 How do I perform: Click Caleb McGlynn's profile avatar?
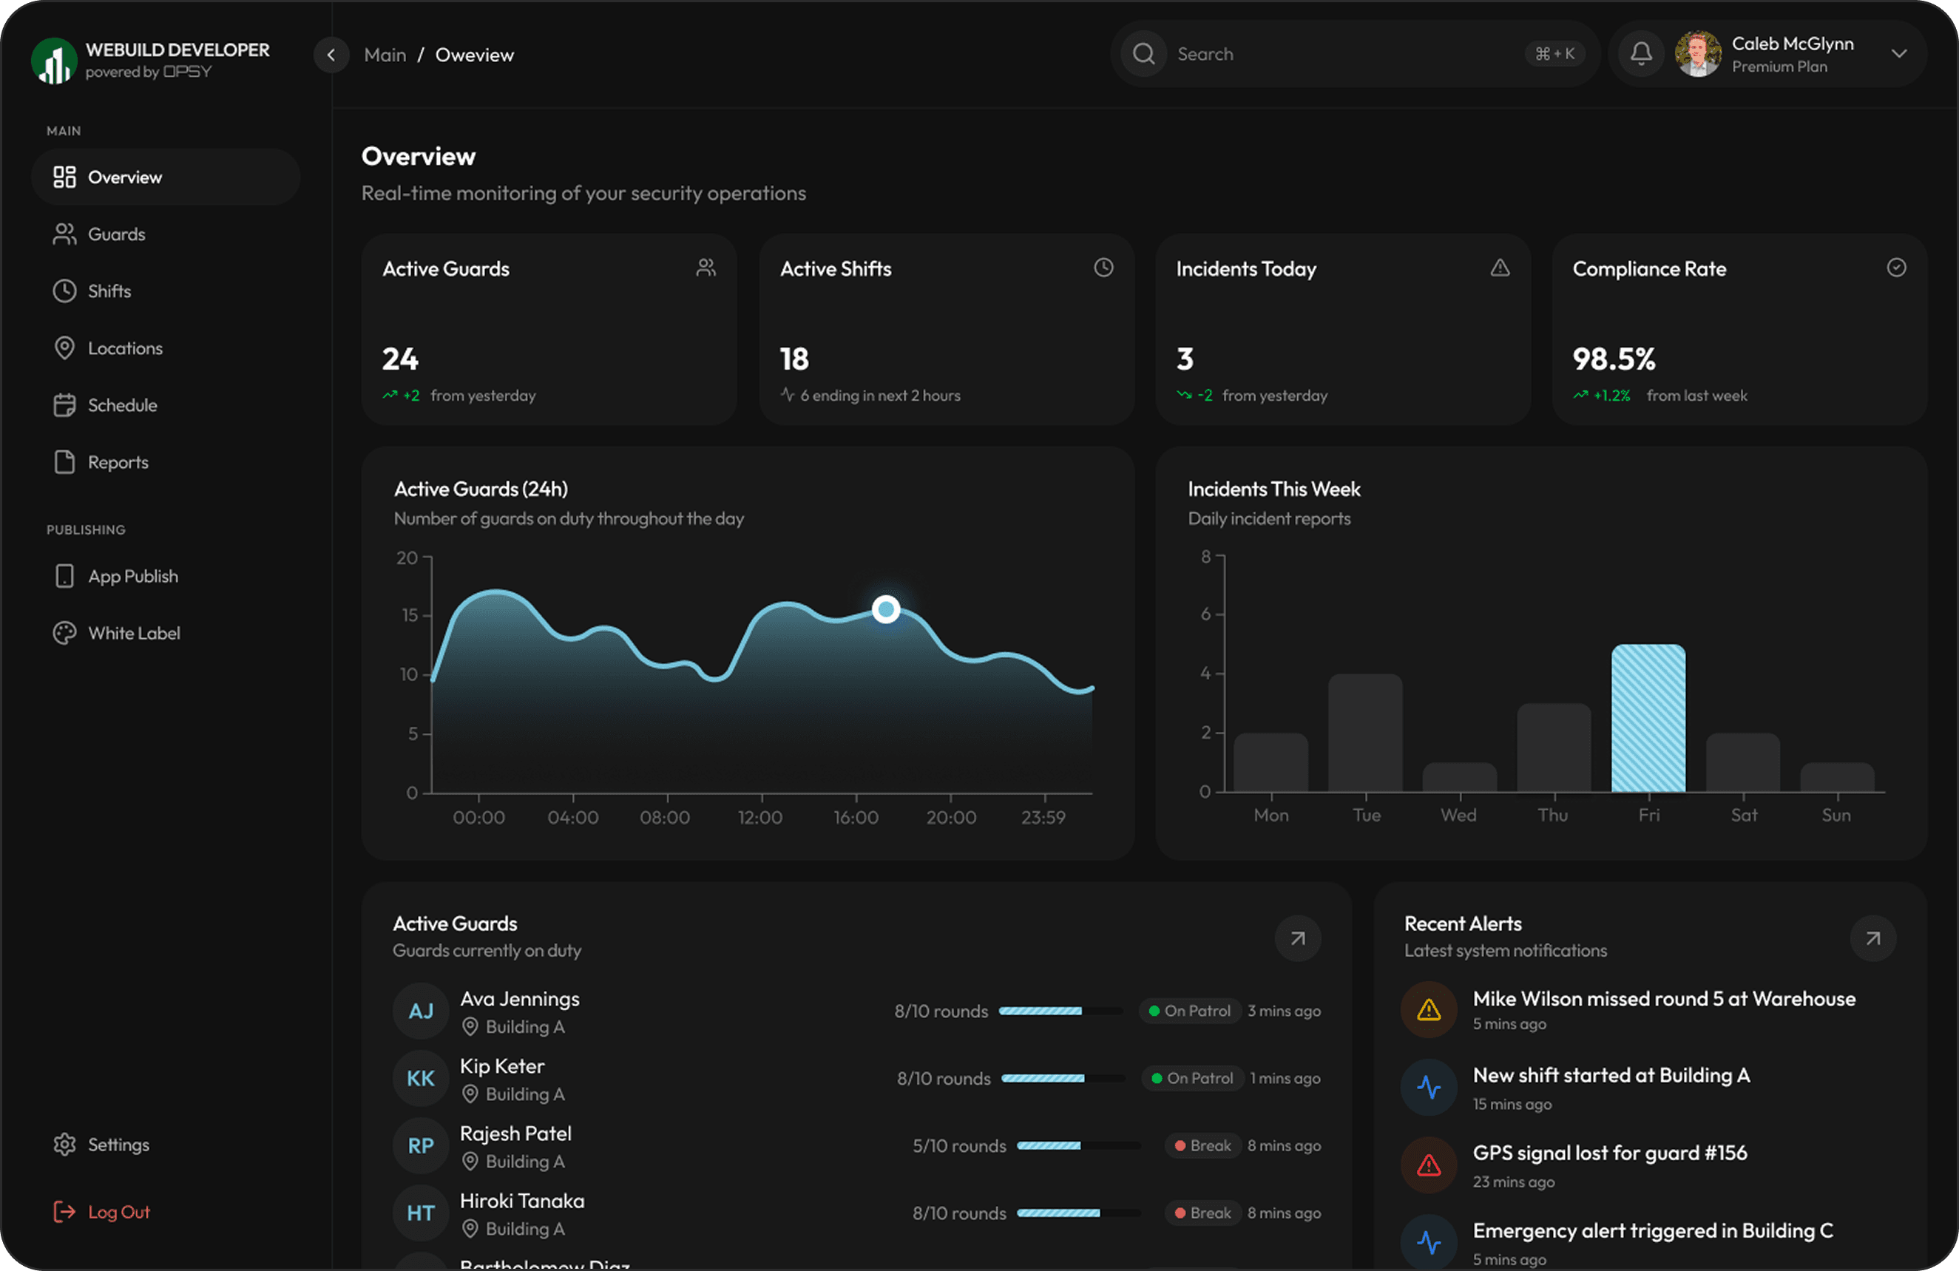pyautogui.click(x=1698, y=54)
